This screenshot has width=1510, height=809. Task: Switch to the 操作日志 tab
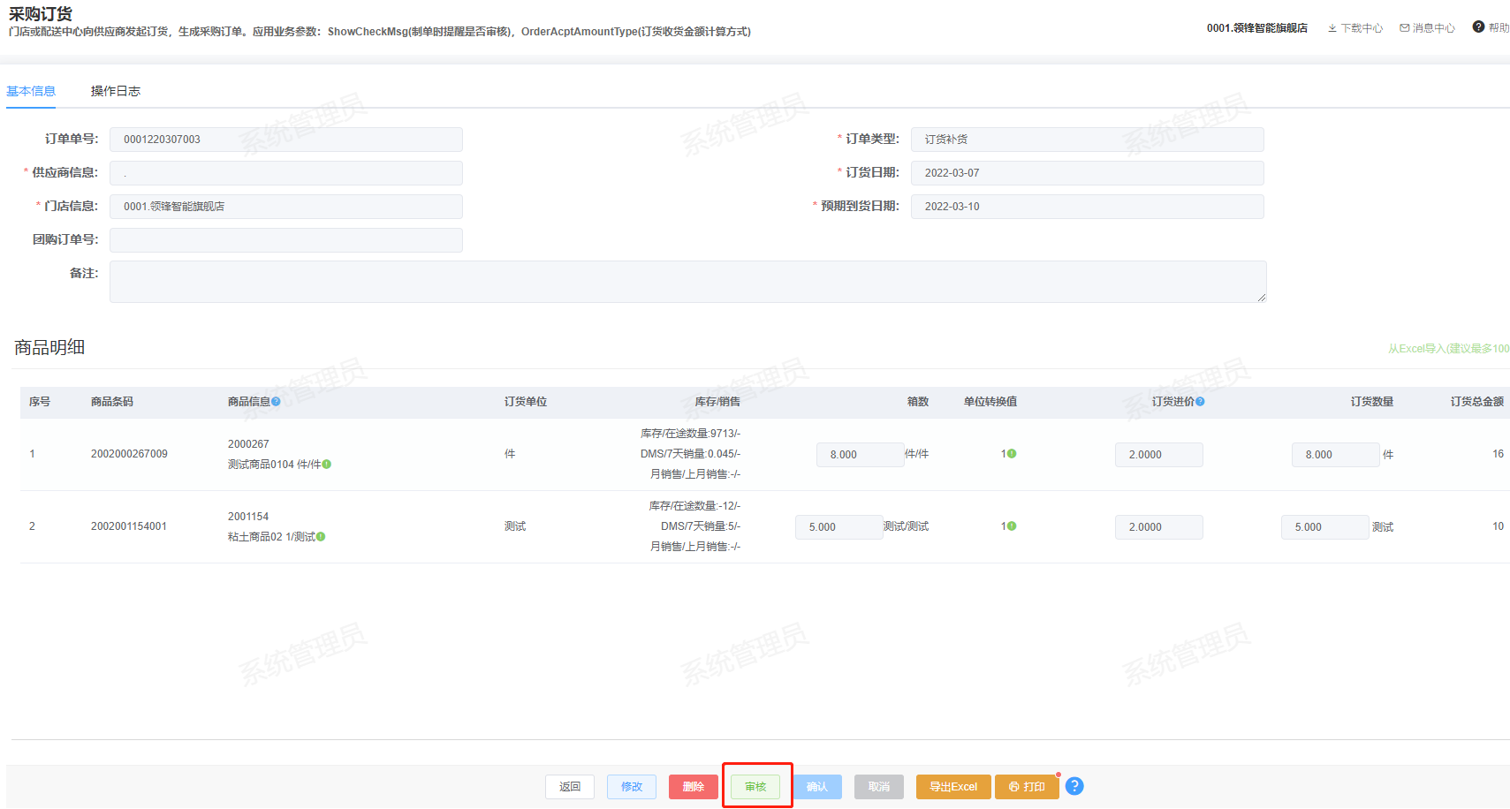(115, 91)
